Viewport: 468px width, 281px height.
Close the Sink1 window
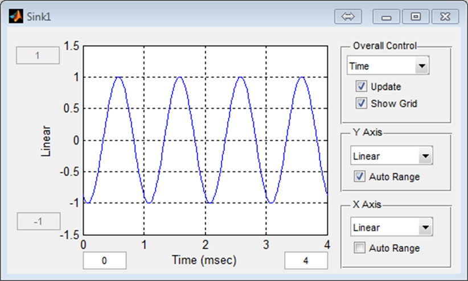[x=445, y=16]
